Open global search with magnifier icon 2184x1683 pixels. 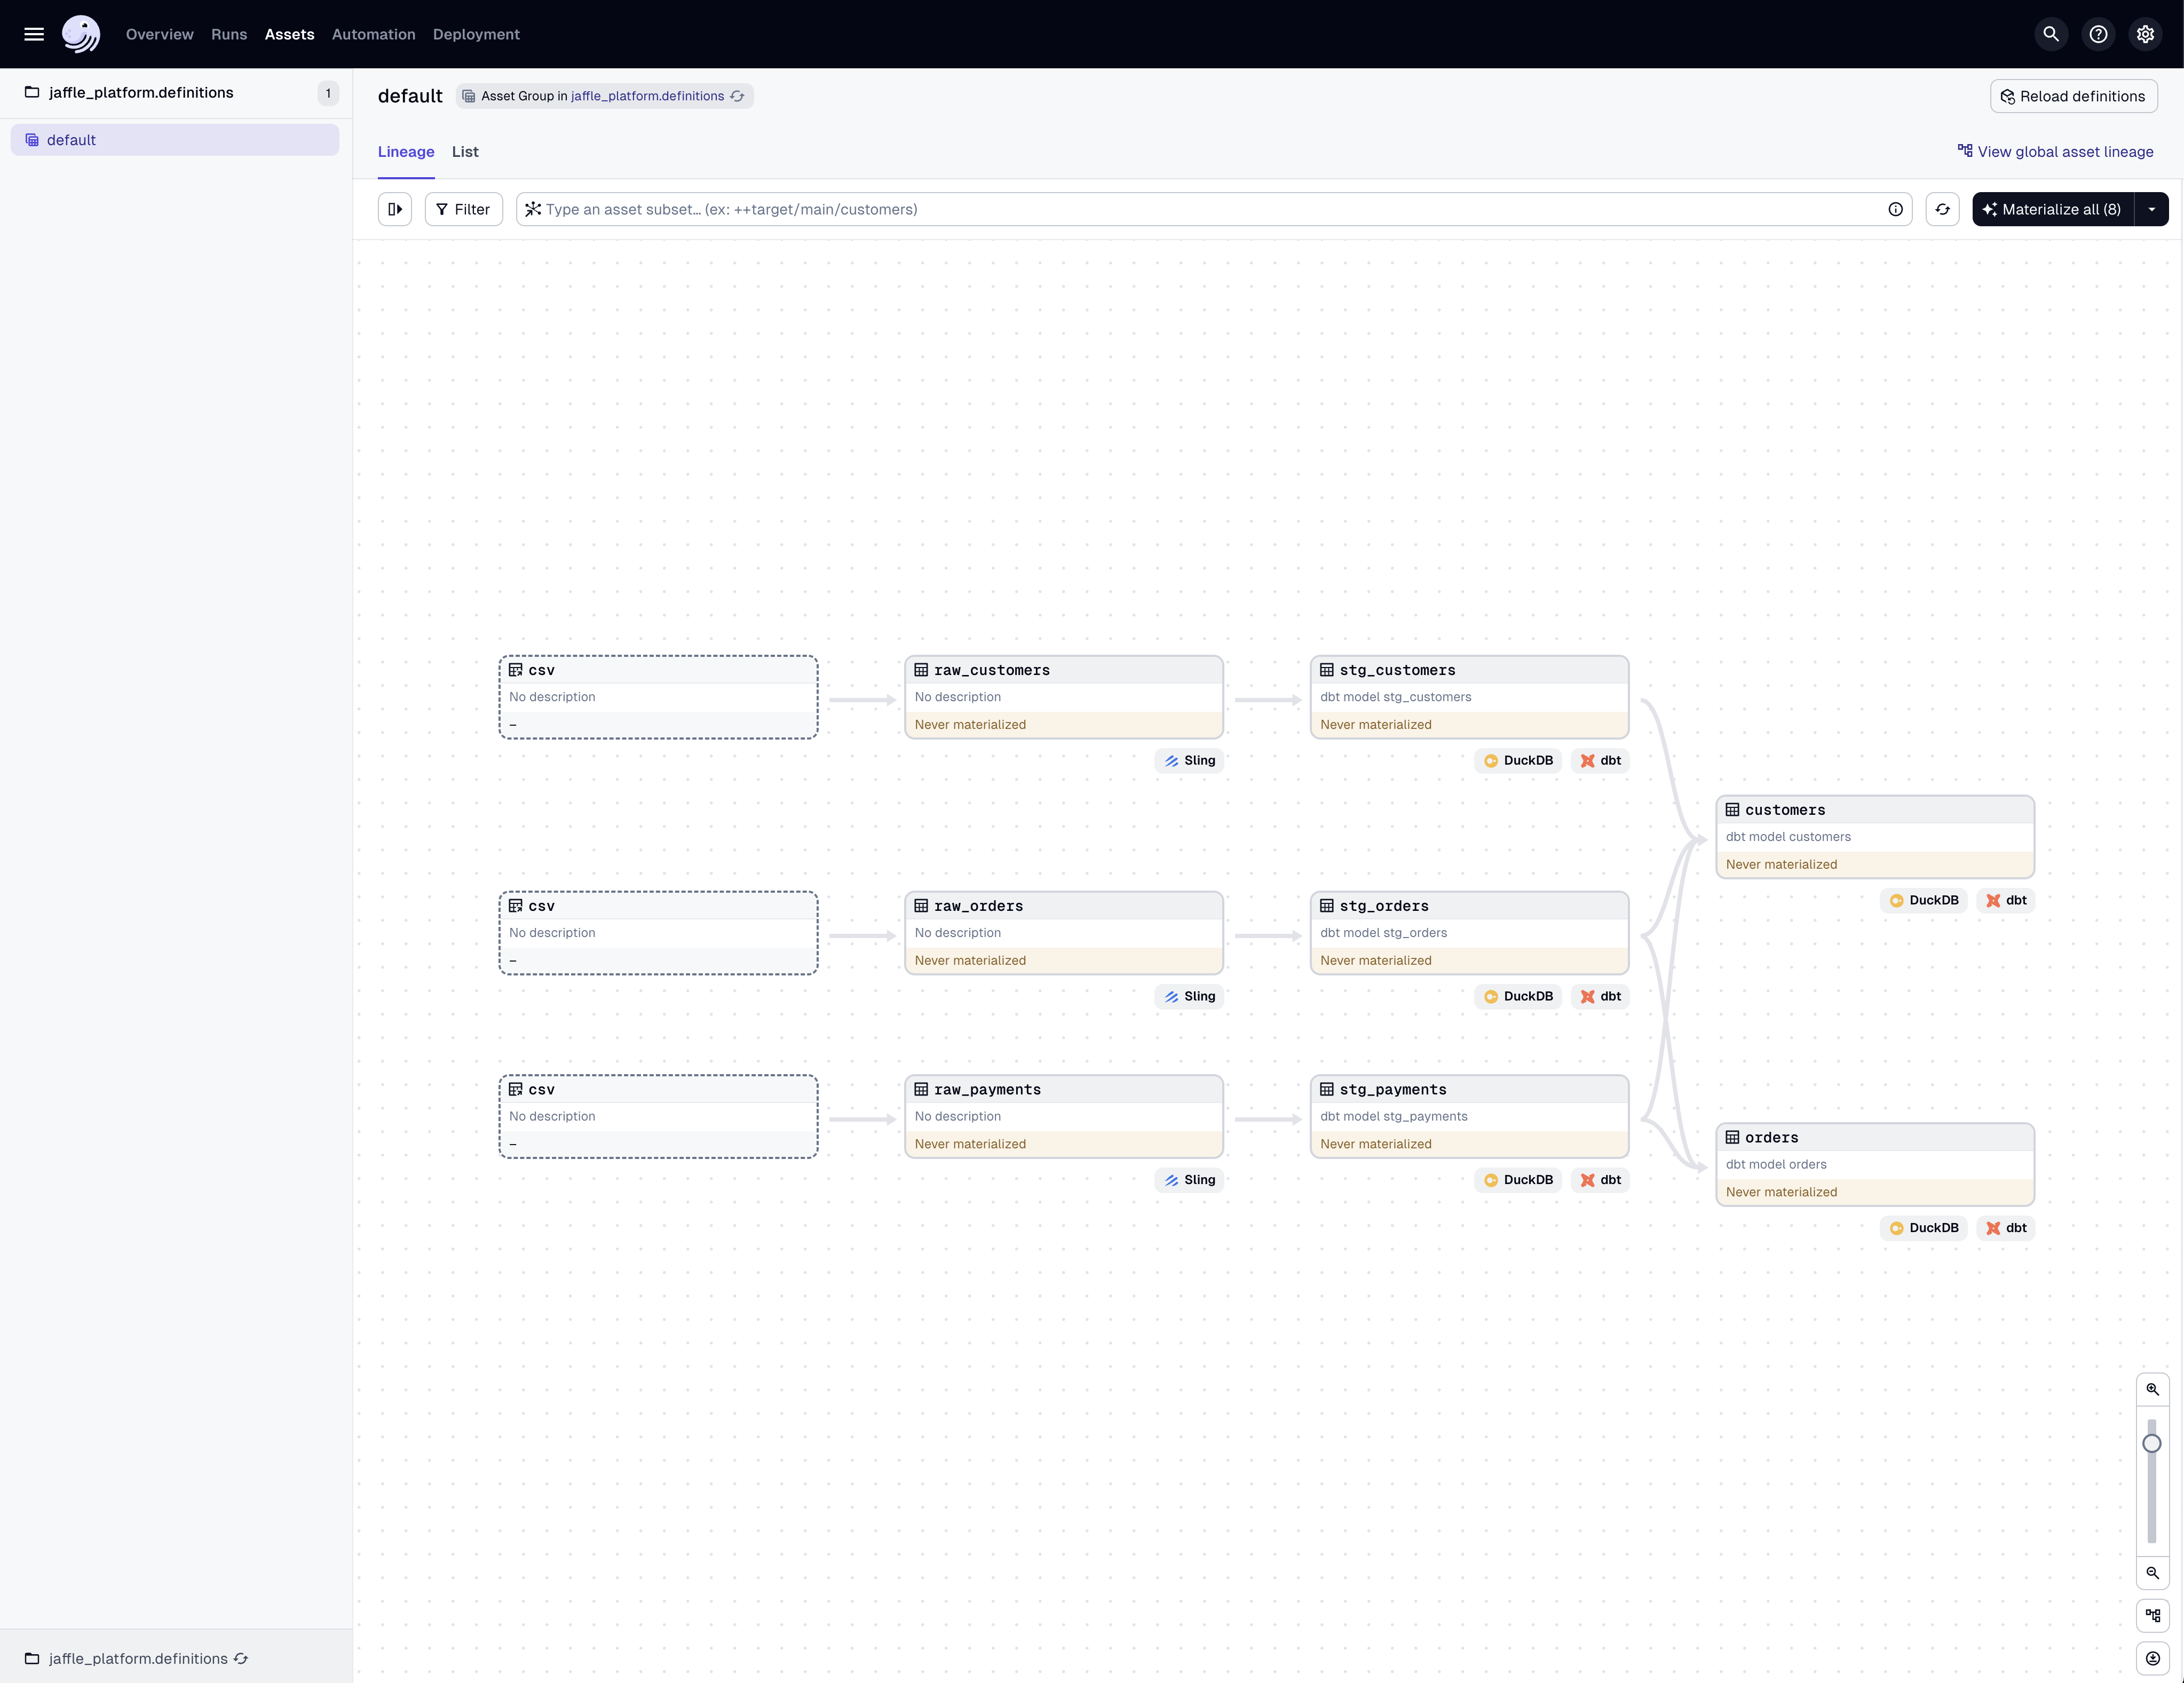pyautogui.click(x=2051, y=33)
